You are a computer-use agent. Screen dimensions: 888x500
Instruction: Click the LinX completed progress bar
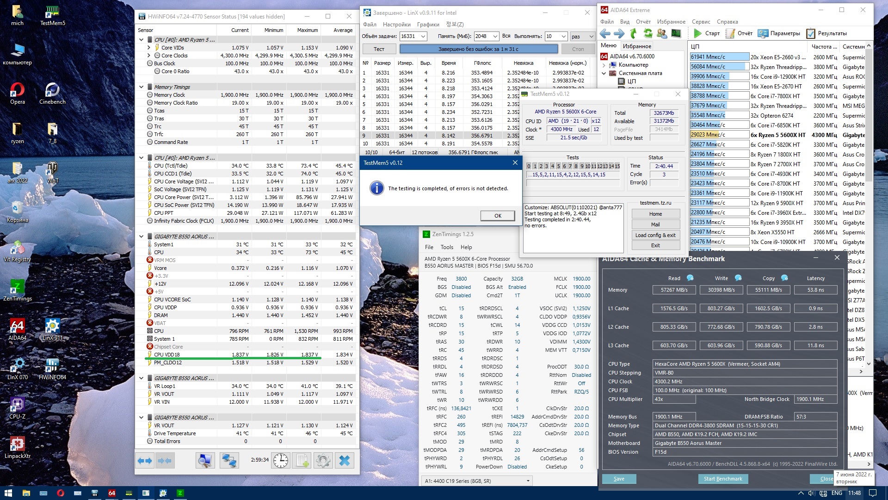coord(478,49)
